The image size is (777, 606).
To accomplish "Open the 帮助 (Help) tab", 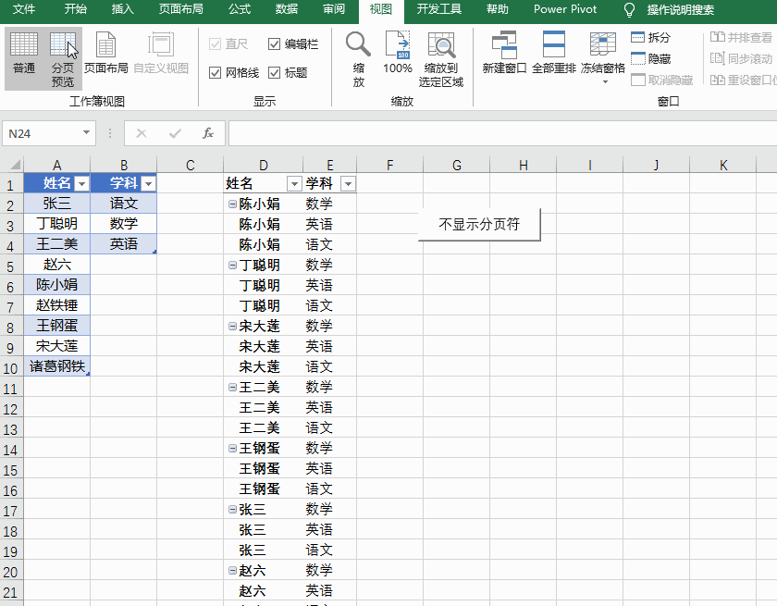I will 497,9.
